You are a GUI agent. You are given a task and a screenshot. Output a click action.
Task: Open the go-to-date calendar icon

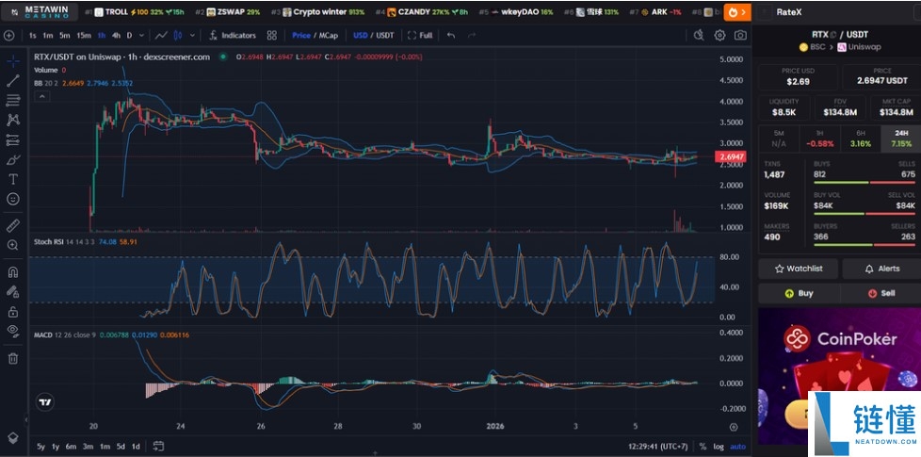(x=158, y=447)
